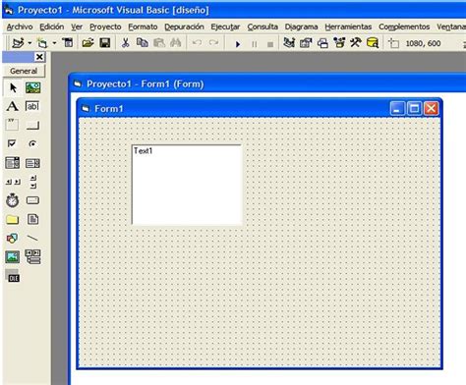The height and width of the screenshot is (385, 466).
Task: Select the Label control tool
Action: point(13,106)
